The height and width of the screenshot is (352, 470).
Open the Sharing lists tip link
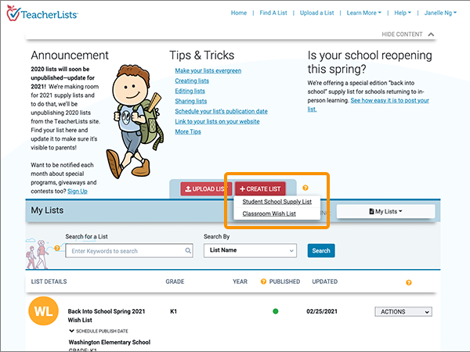coord(190,101)
